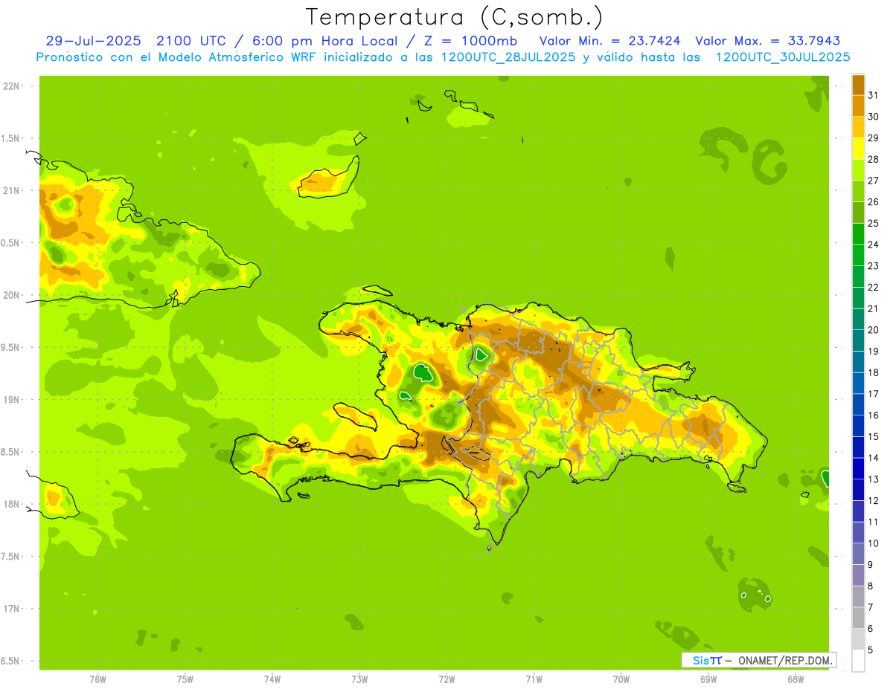Image resolution: width=893 pixels, height=689 pixels.
Task: Click the 71W longitude axis label
Action: [x=534, y=679]
